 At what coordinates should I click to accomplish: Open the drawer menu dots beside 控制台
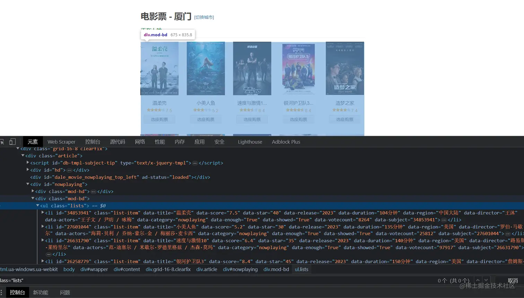click(x=1, y=292)
